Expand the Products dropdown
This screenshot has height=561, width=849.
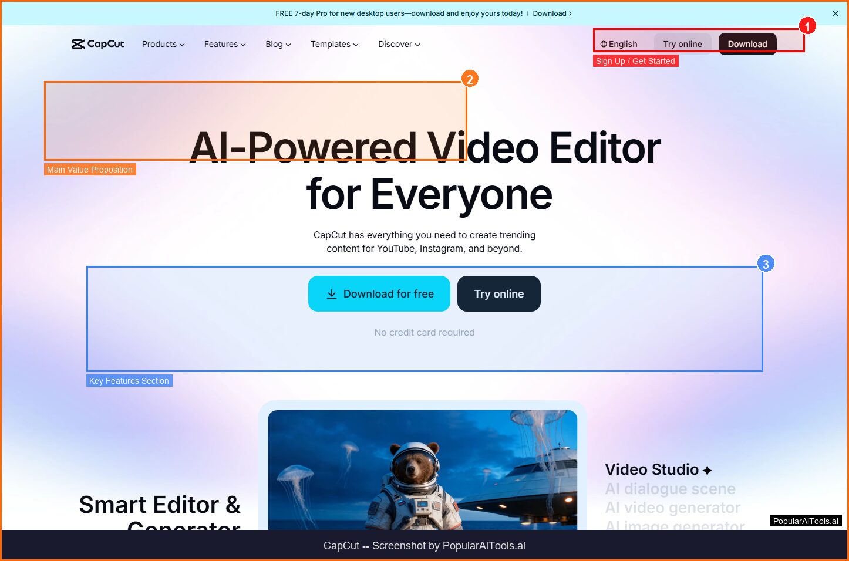click(163, 44)
